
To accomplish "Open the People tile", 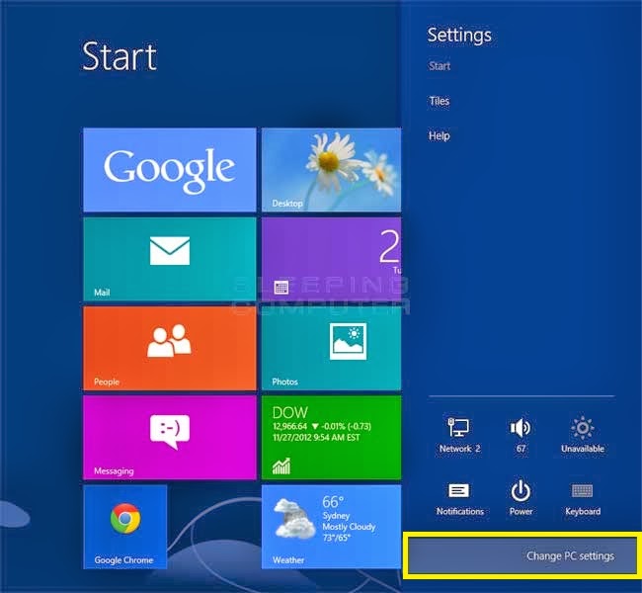I will pyautogui.click(x=170, y=348).
